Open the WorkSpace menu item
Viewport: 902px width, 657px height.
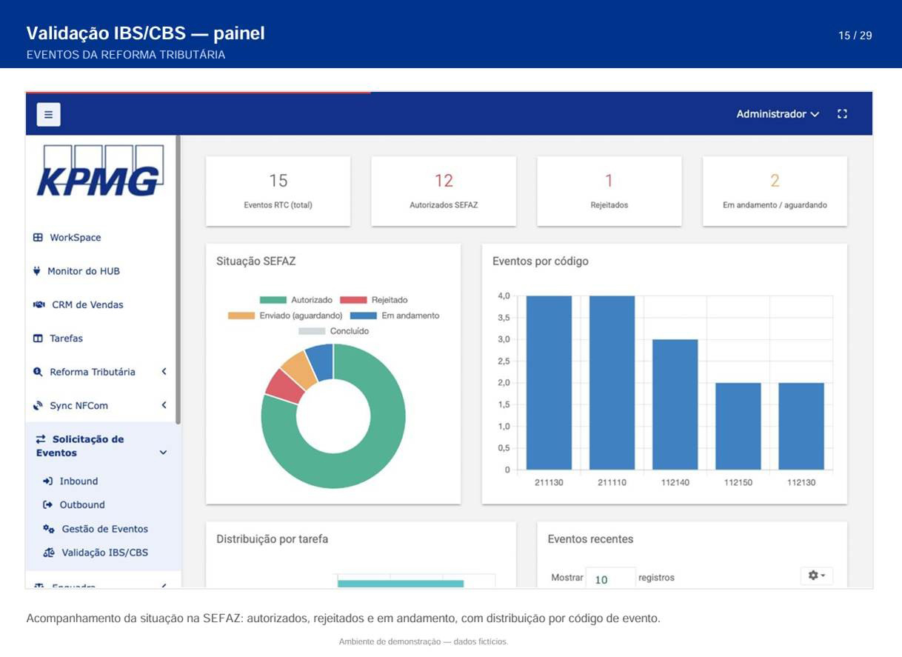click(76, 238)
